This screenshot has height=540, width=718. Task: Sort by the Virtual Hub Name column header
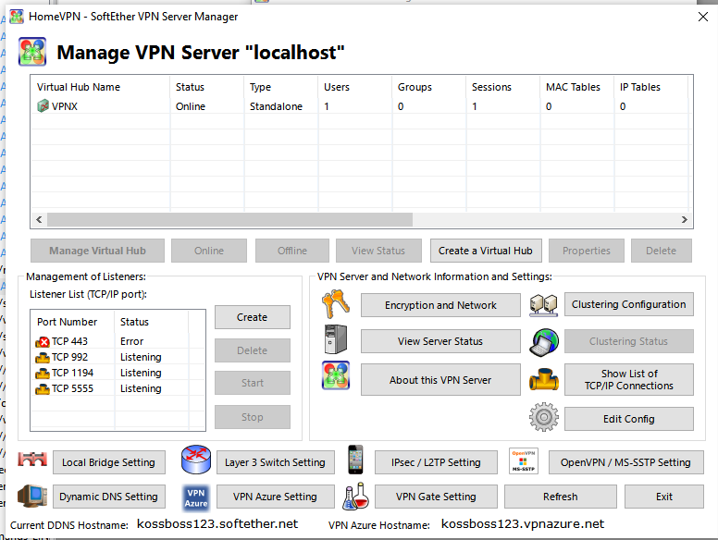point(100,87)
